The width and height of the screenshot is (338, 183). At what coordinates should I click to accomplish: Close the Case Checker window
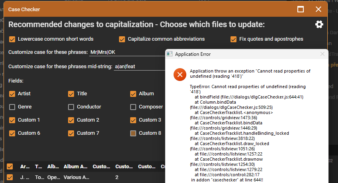318,9
